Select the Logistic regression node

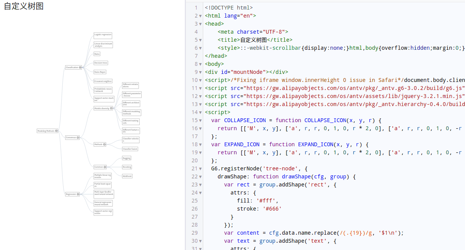point(103,35)
